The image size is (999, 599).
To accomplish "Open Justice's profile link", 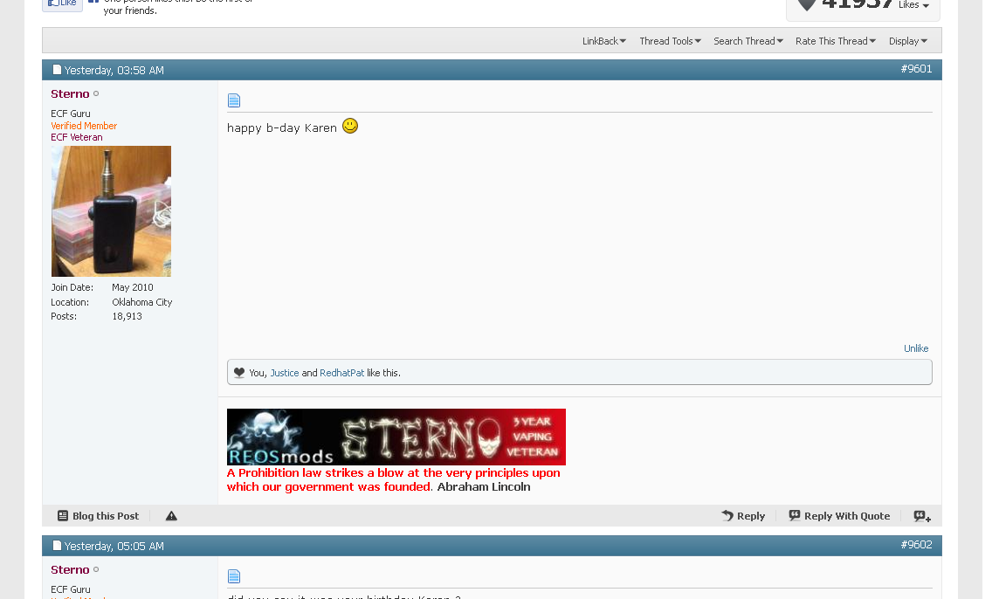I will pyautogui.click(x=284, y=373).
